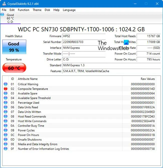This screenshot has height=168, width=163.
Task: Open the Language menu
Action: click(69, 10)
